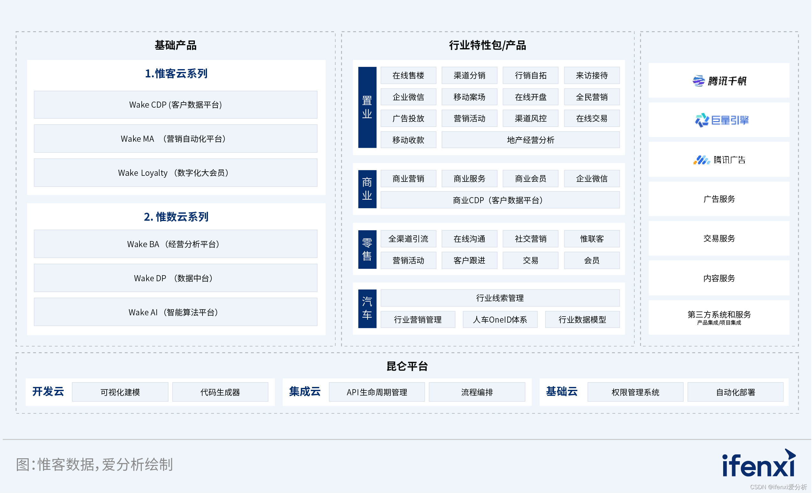812x493 pixels.
Task: Click the 地产经营分析 box
Action: [531, 140]
